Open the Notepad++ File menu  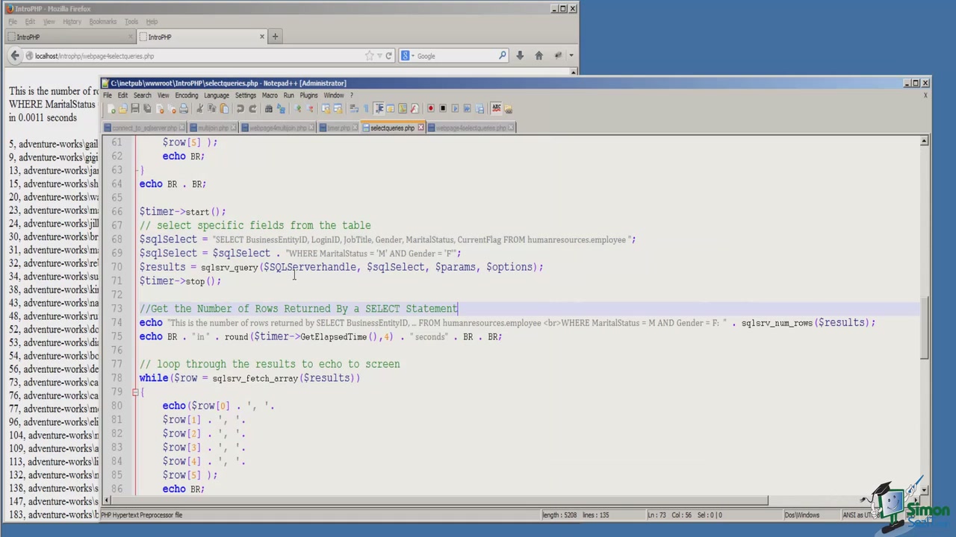(x=108, y=95)
